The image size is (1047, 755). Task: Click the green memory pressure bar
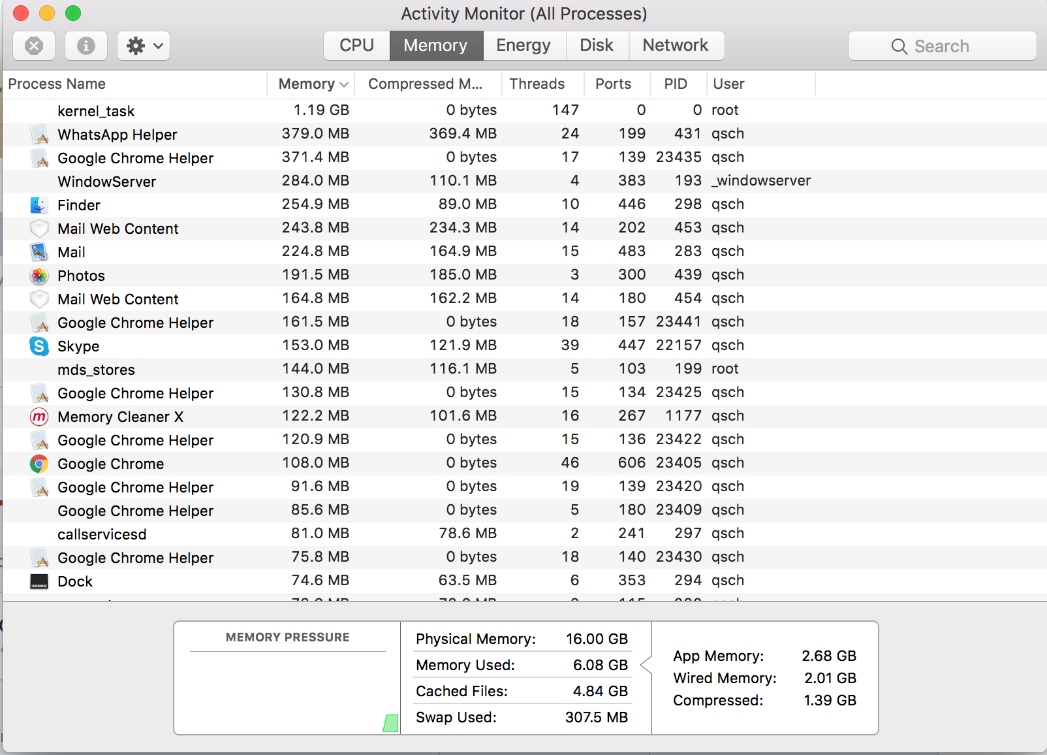(x=390, y=723)
